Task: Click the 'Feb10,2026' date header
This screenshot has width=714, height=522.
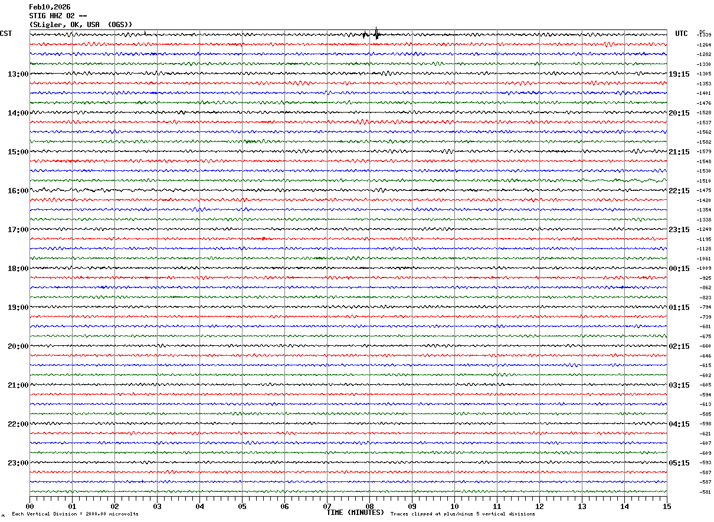Action: tap(50, 7)
